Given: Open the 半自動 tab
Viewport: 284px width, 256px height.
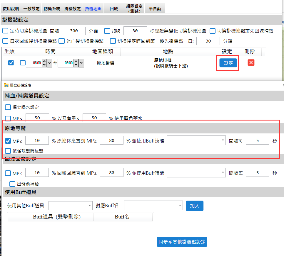Looking at the screenshot, I should [155, 9].
